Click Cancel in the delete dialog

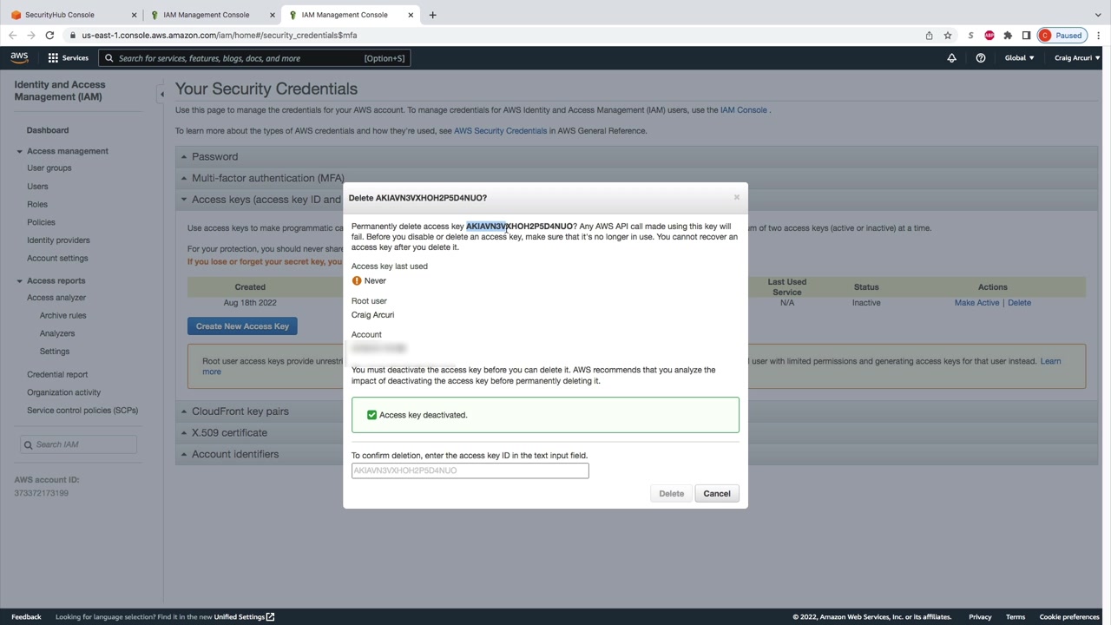[x=717, y=494]
